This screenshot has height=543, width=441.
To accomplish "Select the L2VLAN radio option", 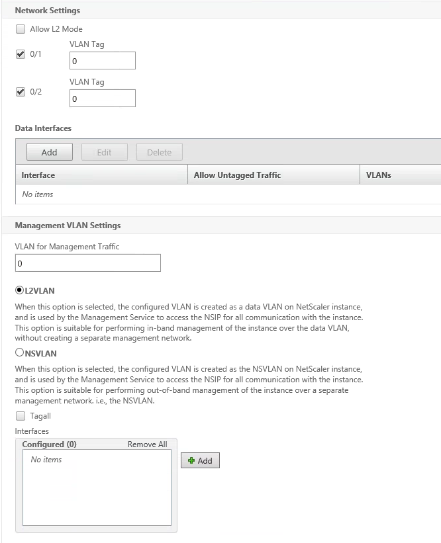I will coord(19,290).
